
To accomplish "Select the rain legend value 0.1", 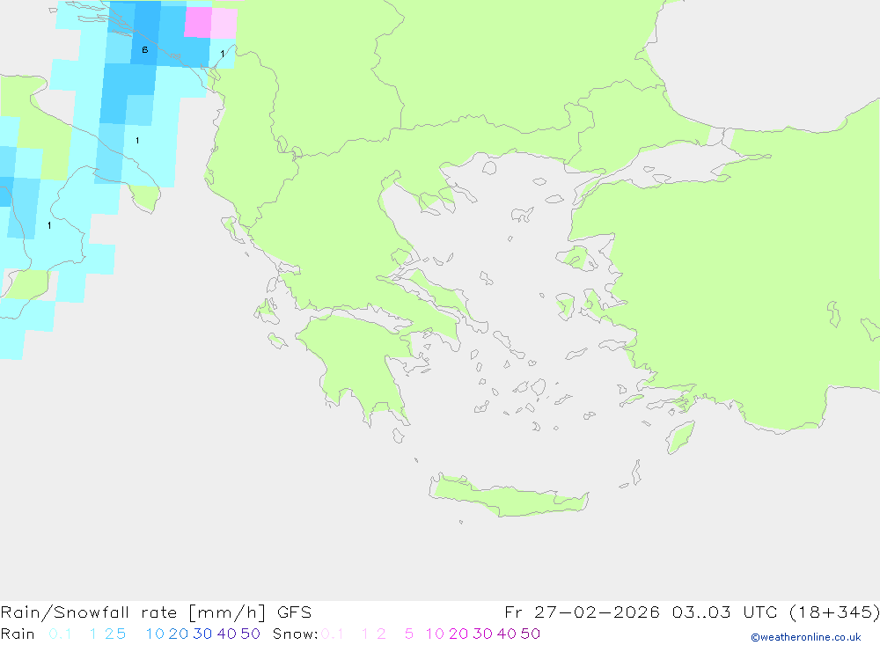I will tap(60, 634).
